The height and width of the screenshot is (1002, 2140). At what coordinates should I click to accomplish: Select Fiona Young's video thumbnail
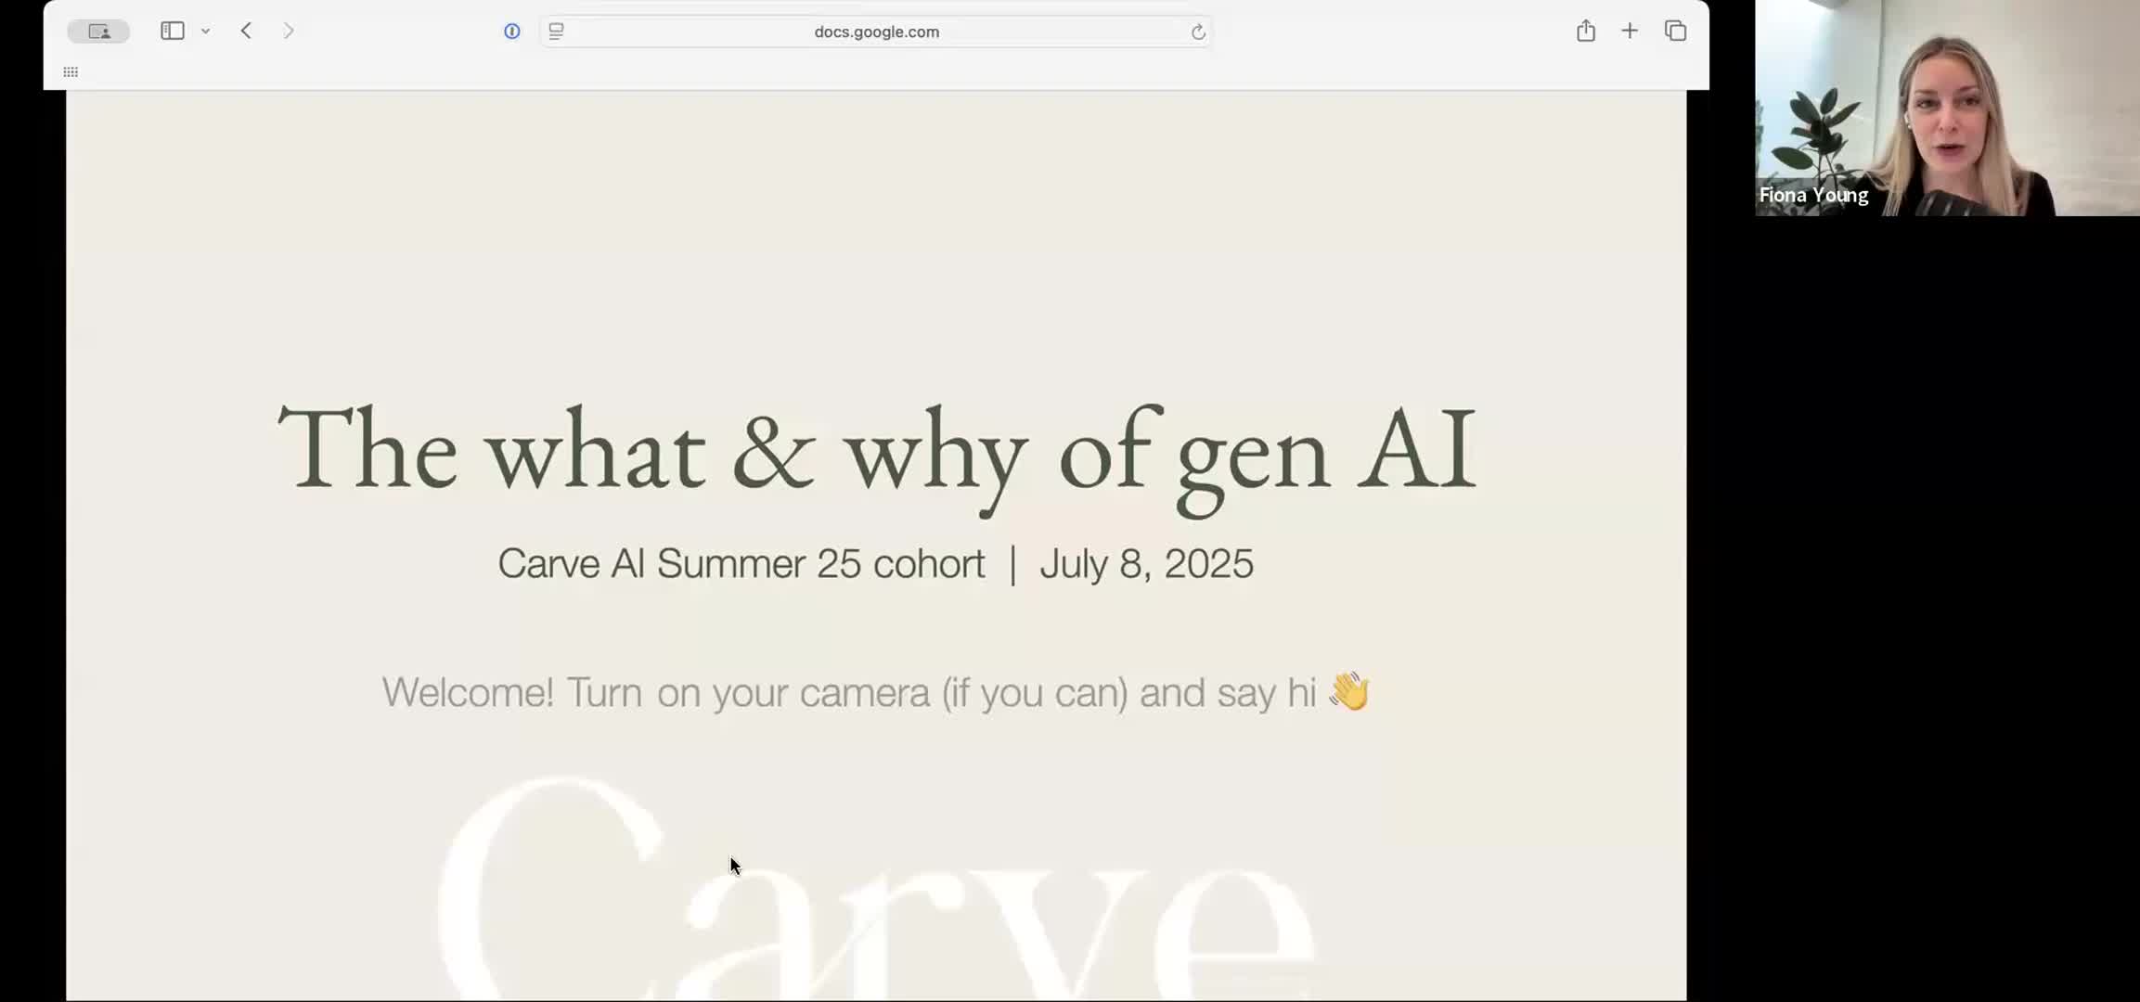click(1946, 108)
